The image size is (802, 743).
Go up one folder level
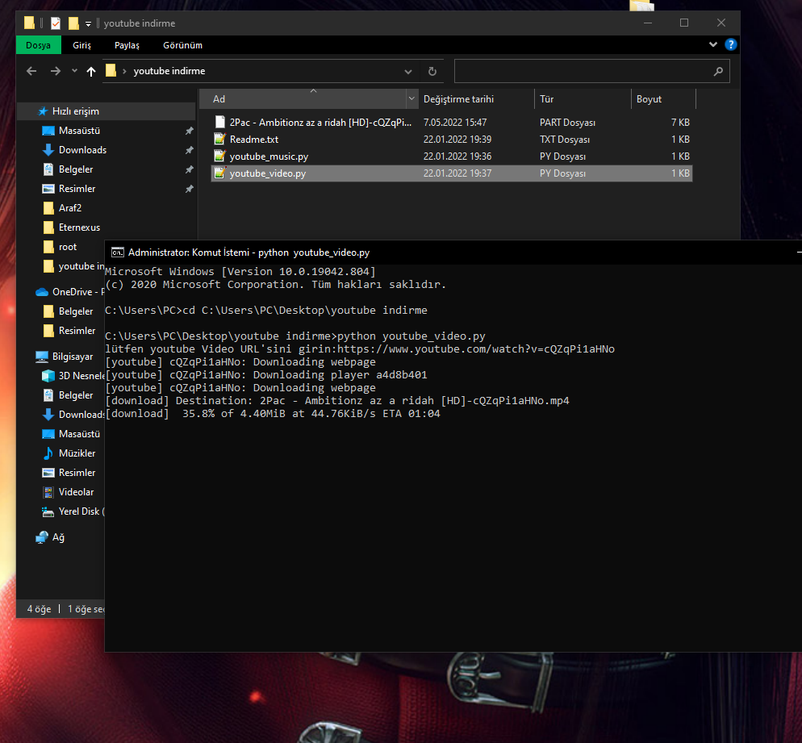pos(91,72)
